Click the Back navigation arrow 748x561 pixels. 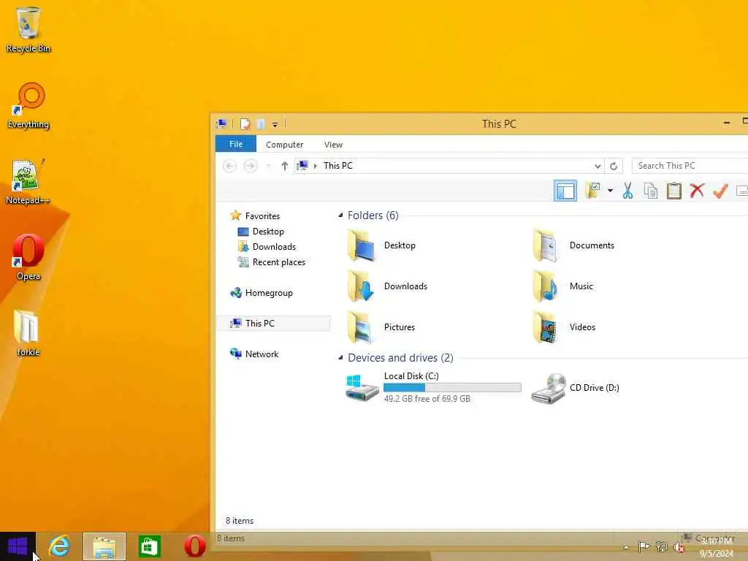(x=229, y=166)
